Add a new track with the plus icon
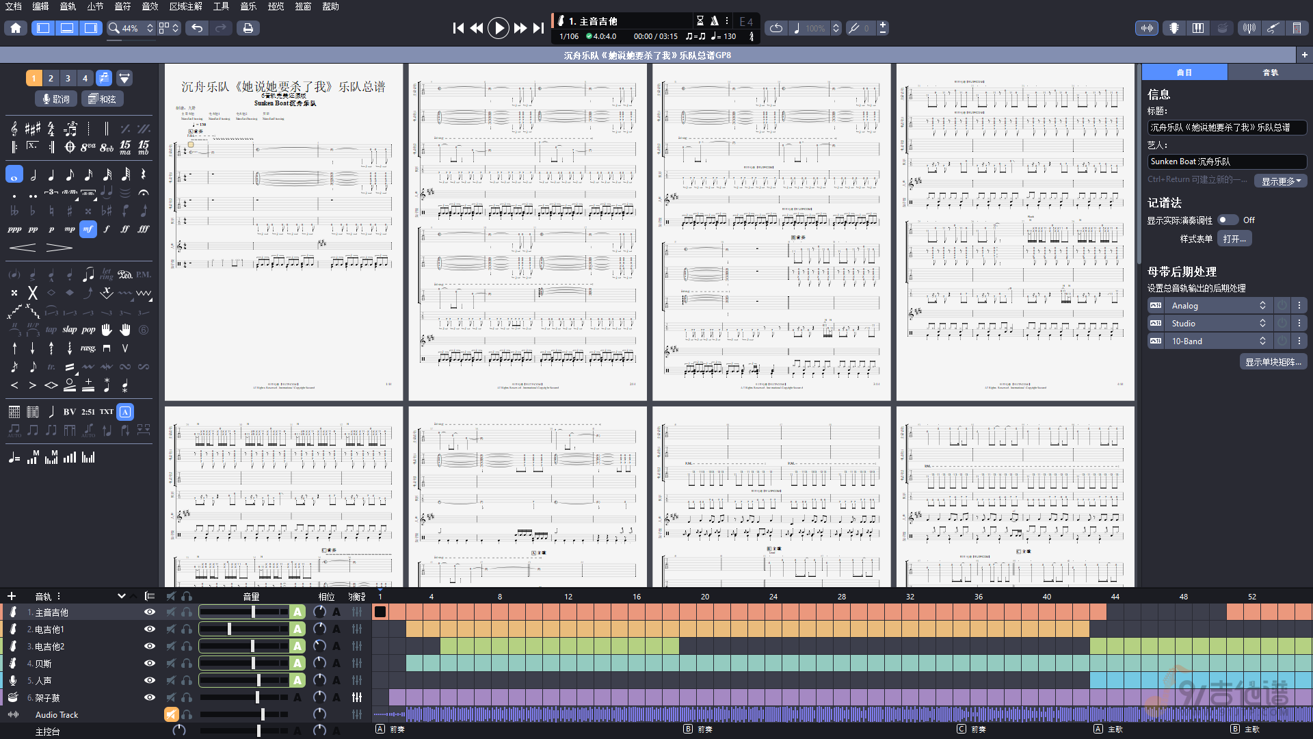 pyautogui.click(x=11, y=597)
